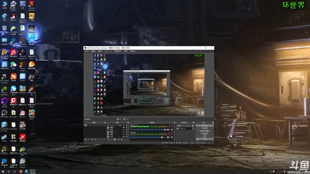Toggle 工作室模式 studio mode button

tap(205, 133)
